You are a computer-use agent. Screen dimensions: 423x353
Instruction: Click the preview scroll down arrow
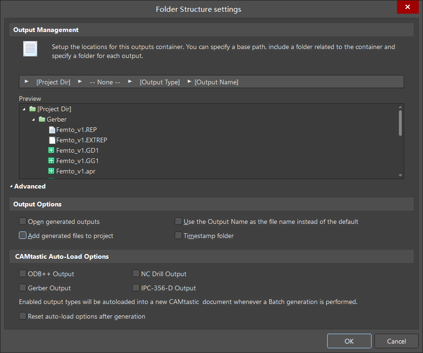(x=400, y=175)
